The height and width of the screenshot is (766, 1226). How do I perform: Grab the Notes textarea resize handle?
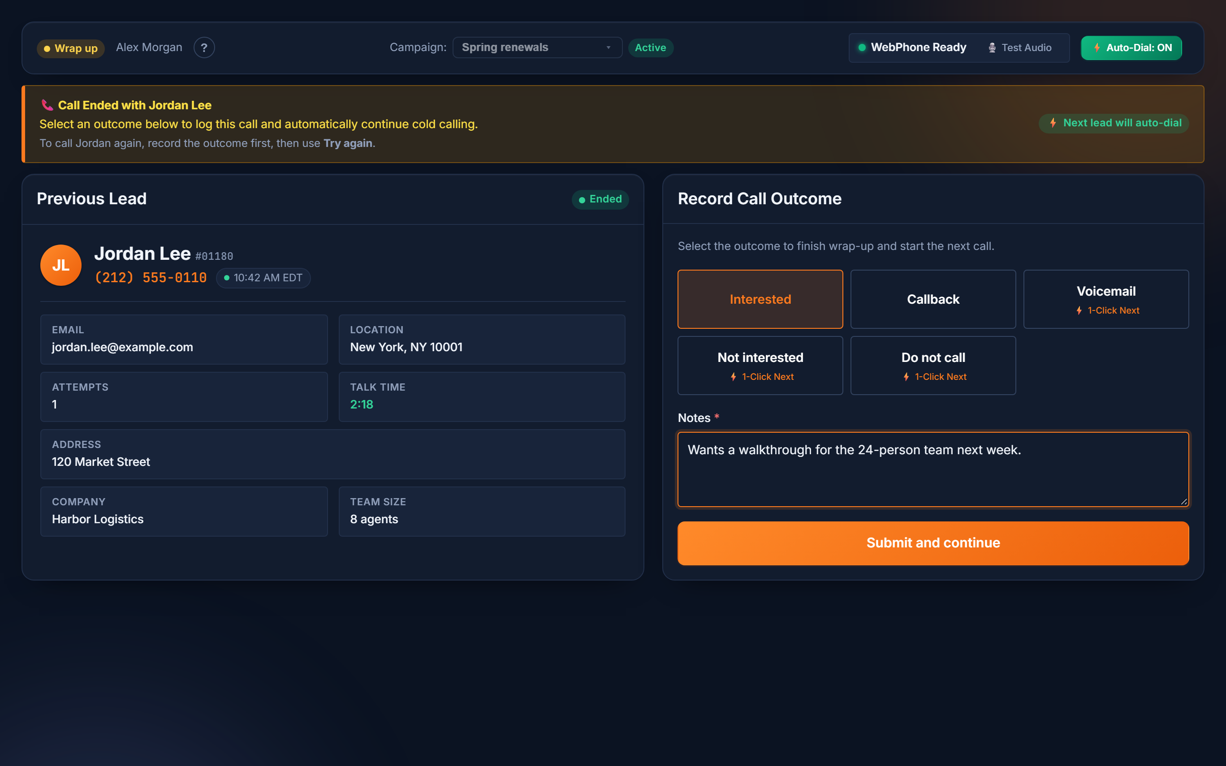1183,502
